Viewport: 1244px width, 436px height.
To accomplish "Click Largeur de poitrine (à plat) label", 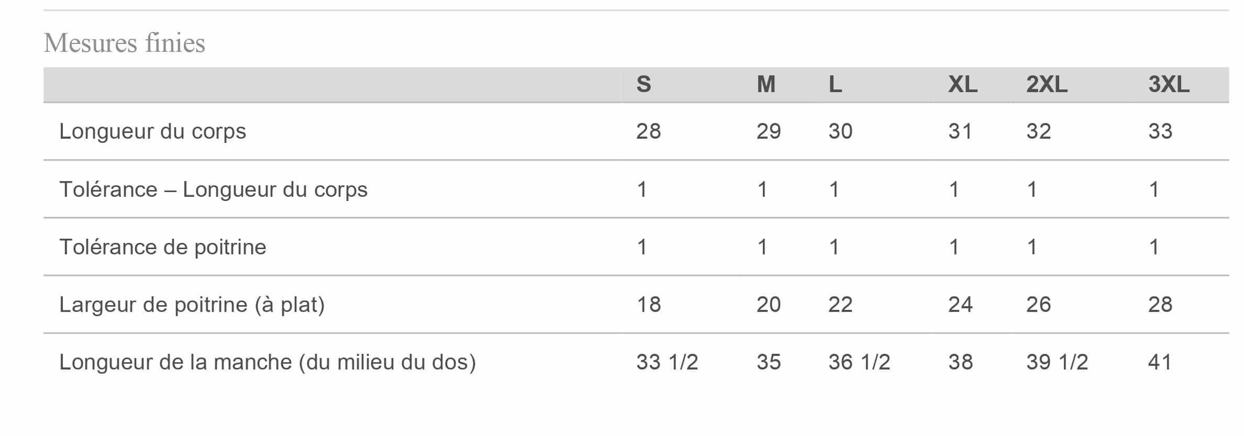I will pyautogui.click(x=192, y=305).
